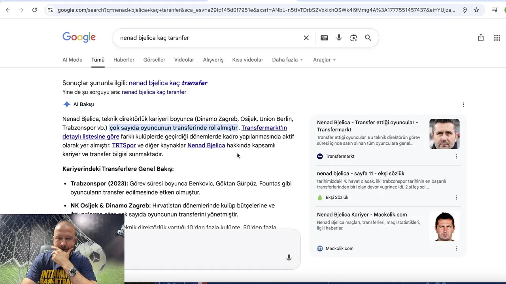Open 'Nenad Bjelica Kariyer - Mackolik.com' result
Viewport: 506px width, 284px height.
tap(362, 215)
